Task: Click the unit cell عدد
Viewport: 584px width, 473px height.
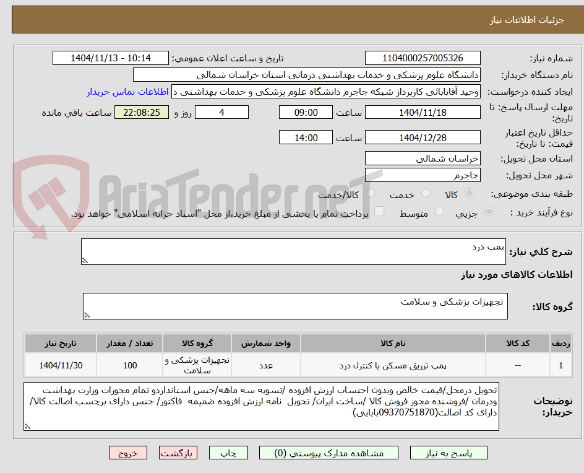Action: [x=266, y=365]
